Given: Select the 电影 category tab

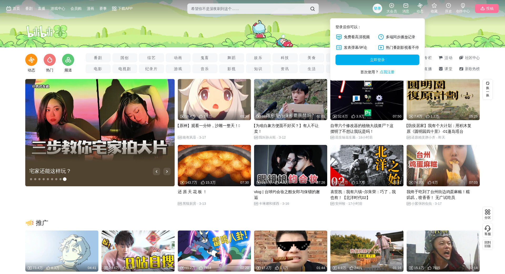Looking at the screenshot, I should [98, 69].
